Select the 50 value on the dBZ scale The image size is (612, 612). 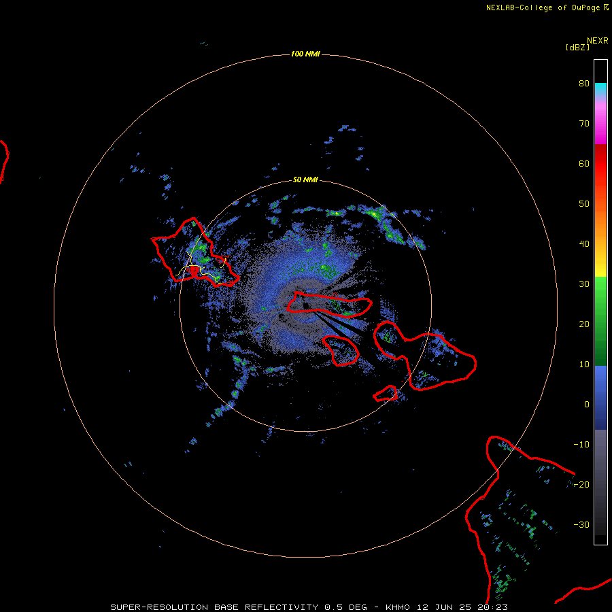[584, 204]
